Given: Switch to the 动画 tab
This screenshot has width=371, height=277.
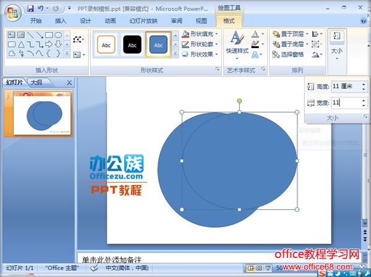Looking at the screenshot, I should pyautogui.click(x=110, y=21).
